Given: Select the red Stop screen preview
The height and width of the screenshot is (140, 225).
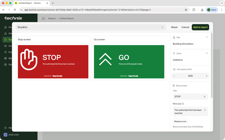Looking at the screenshot, I should tap(53, 62).
